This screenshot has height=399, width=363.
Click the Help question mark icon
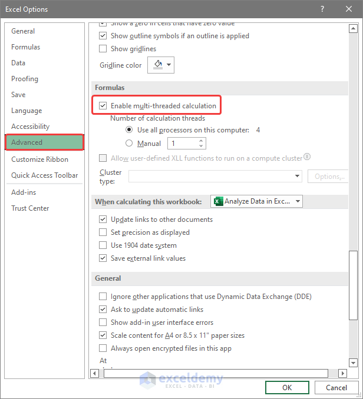click(322, 9)
